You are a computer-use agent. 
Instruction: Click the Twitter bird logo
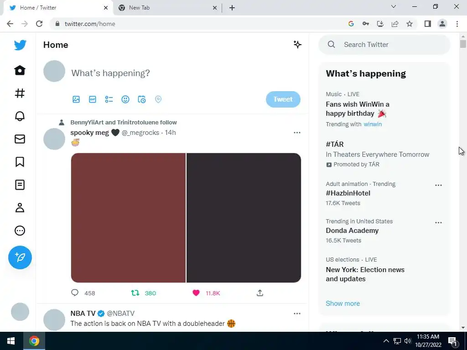[20, 45]
